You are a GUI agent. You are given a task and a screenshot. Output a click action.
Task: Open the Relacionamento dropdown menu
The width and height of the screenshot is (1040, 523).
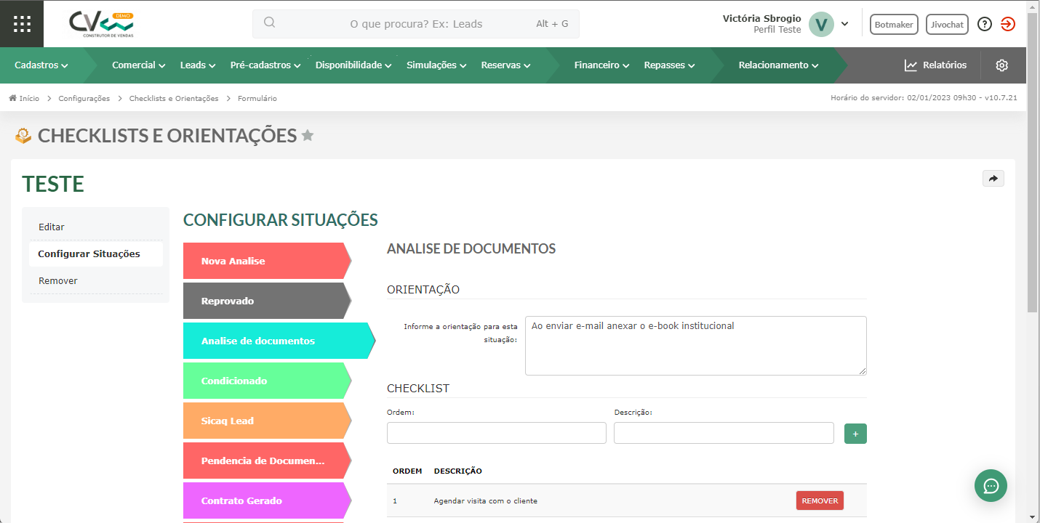tap(778, 65)
